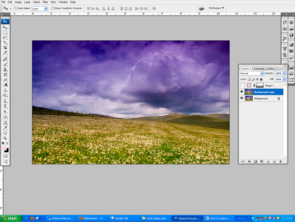295x222 pixels.
Task: Hide the Background layer
Action: [x=242, y=98]
